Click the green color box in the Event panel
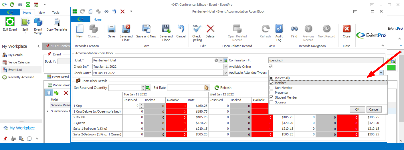 pyautogui.click(x=391, y=68)
